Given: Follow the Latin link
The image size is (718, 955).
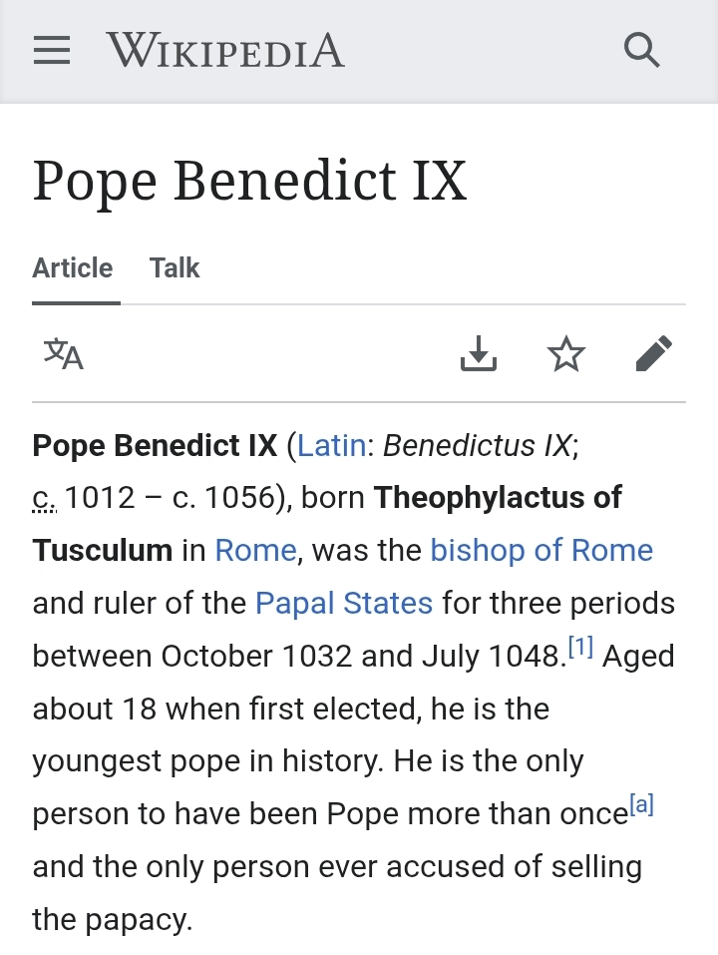Looking at the screenshot, I should point(331,445).
